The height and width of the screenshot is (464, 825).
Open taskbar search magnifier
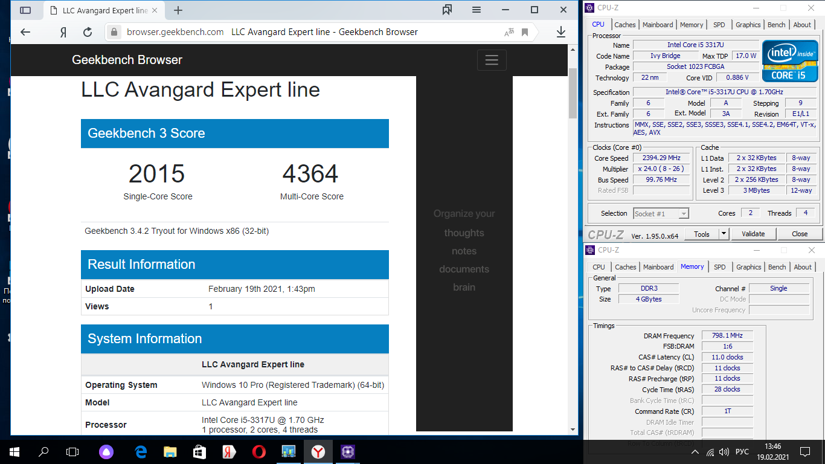(x=43, y=451)
